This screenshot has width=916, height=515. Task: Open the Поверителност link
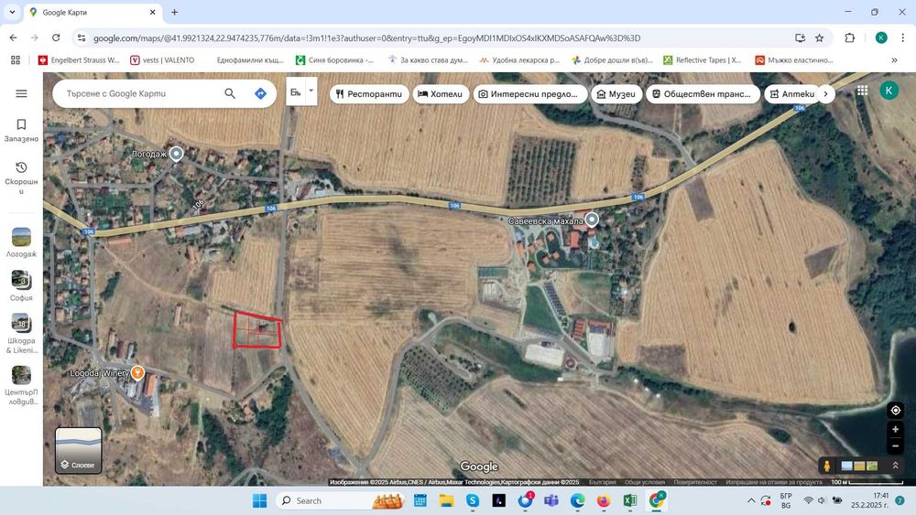(694, 482)
